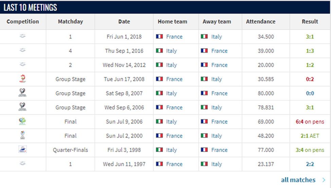Click the Euro qualifiers logo for Sep 8, 2007
This screenshot has width=331, height=188.
[22, 93]
